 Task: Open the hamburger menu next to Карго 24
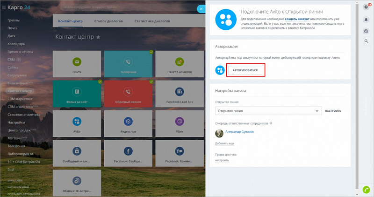(x=4, y=7)
